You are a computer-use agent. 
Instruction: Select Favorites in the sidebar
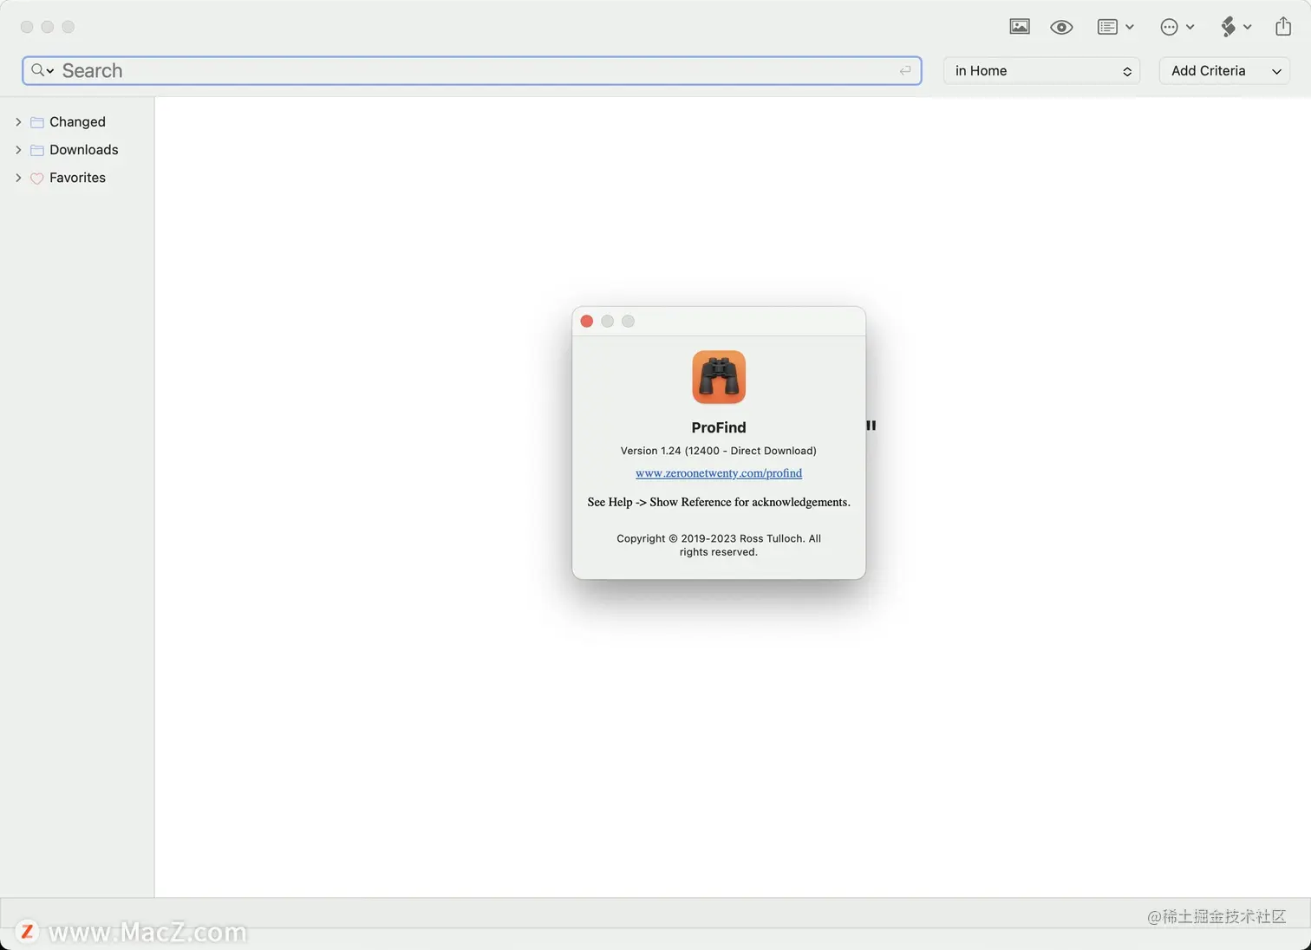click(x=77, y=178)
